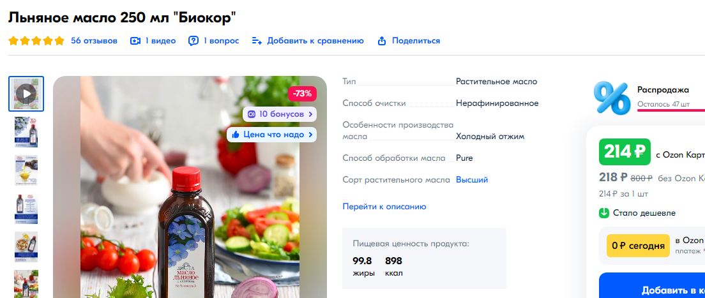Click the blue Добавить в корзину button

click(x=652, y=285)
